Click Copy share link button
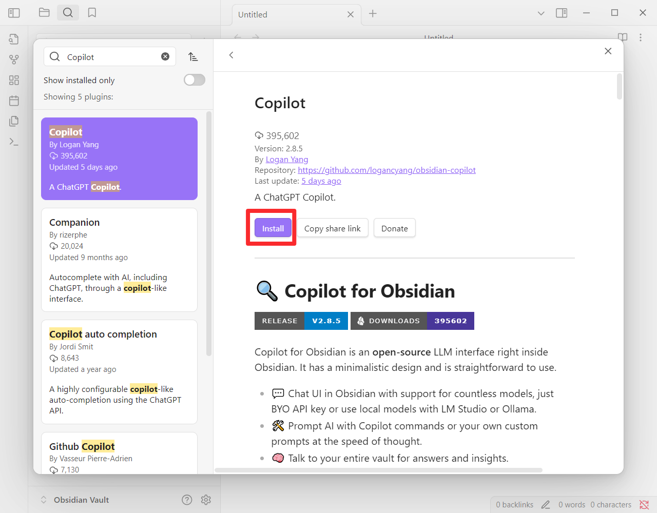The height and width of the screenshot is (513, 657). [x=333, y=228]
